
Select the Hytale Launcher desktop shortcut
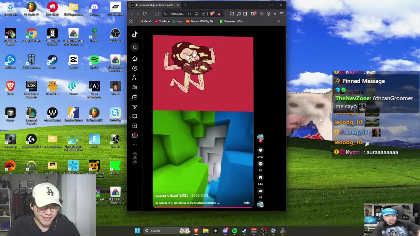31,62
